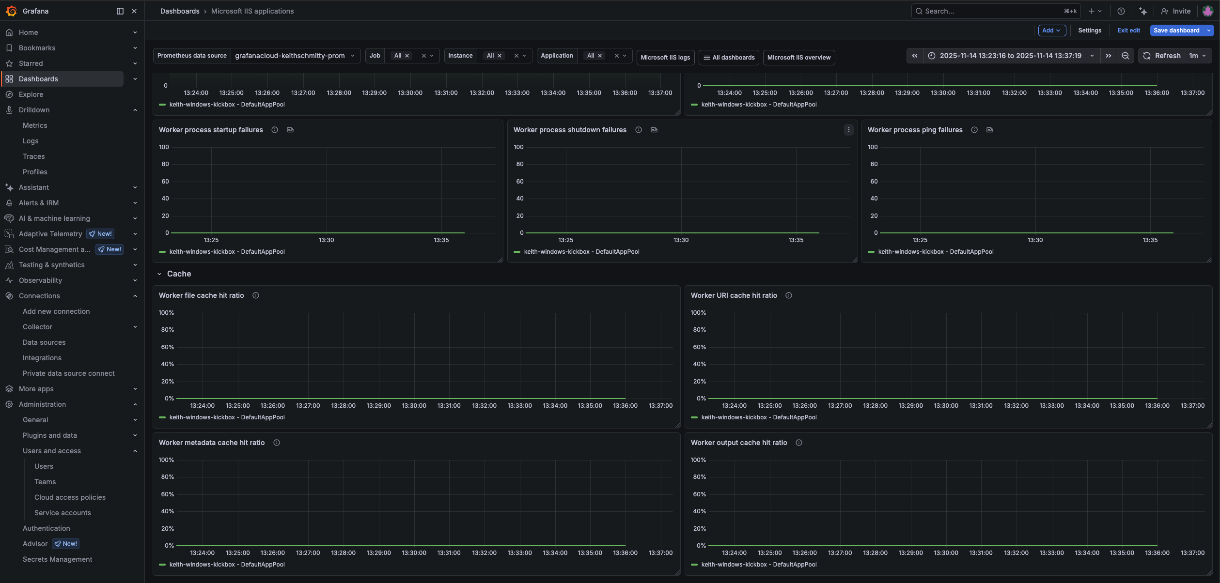Open the Prometheus data source dropdown
Viewport: 1220px width, 583px height.
pyautogui.click(x=295, y=56)
